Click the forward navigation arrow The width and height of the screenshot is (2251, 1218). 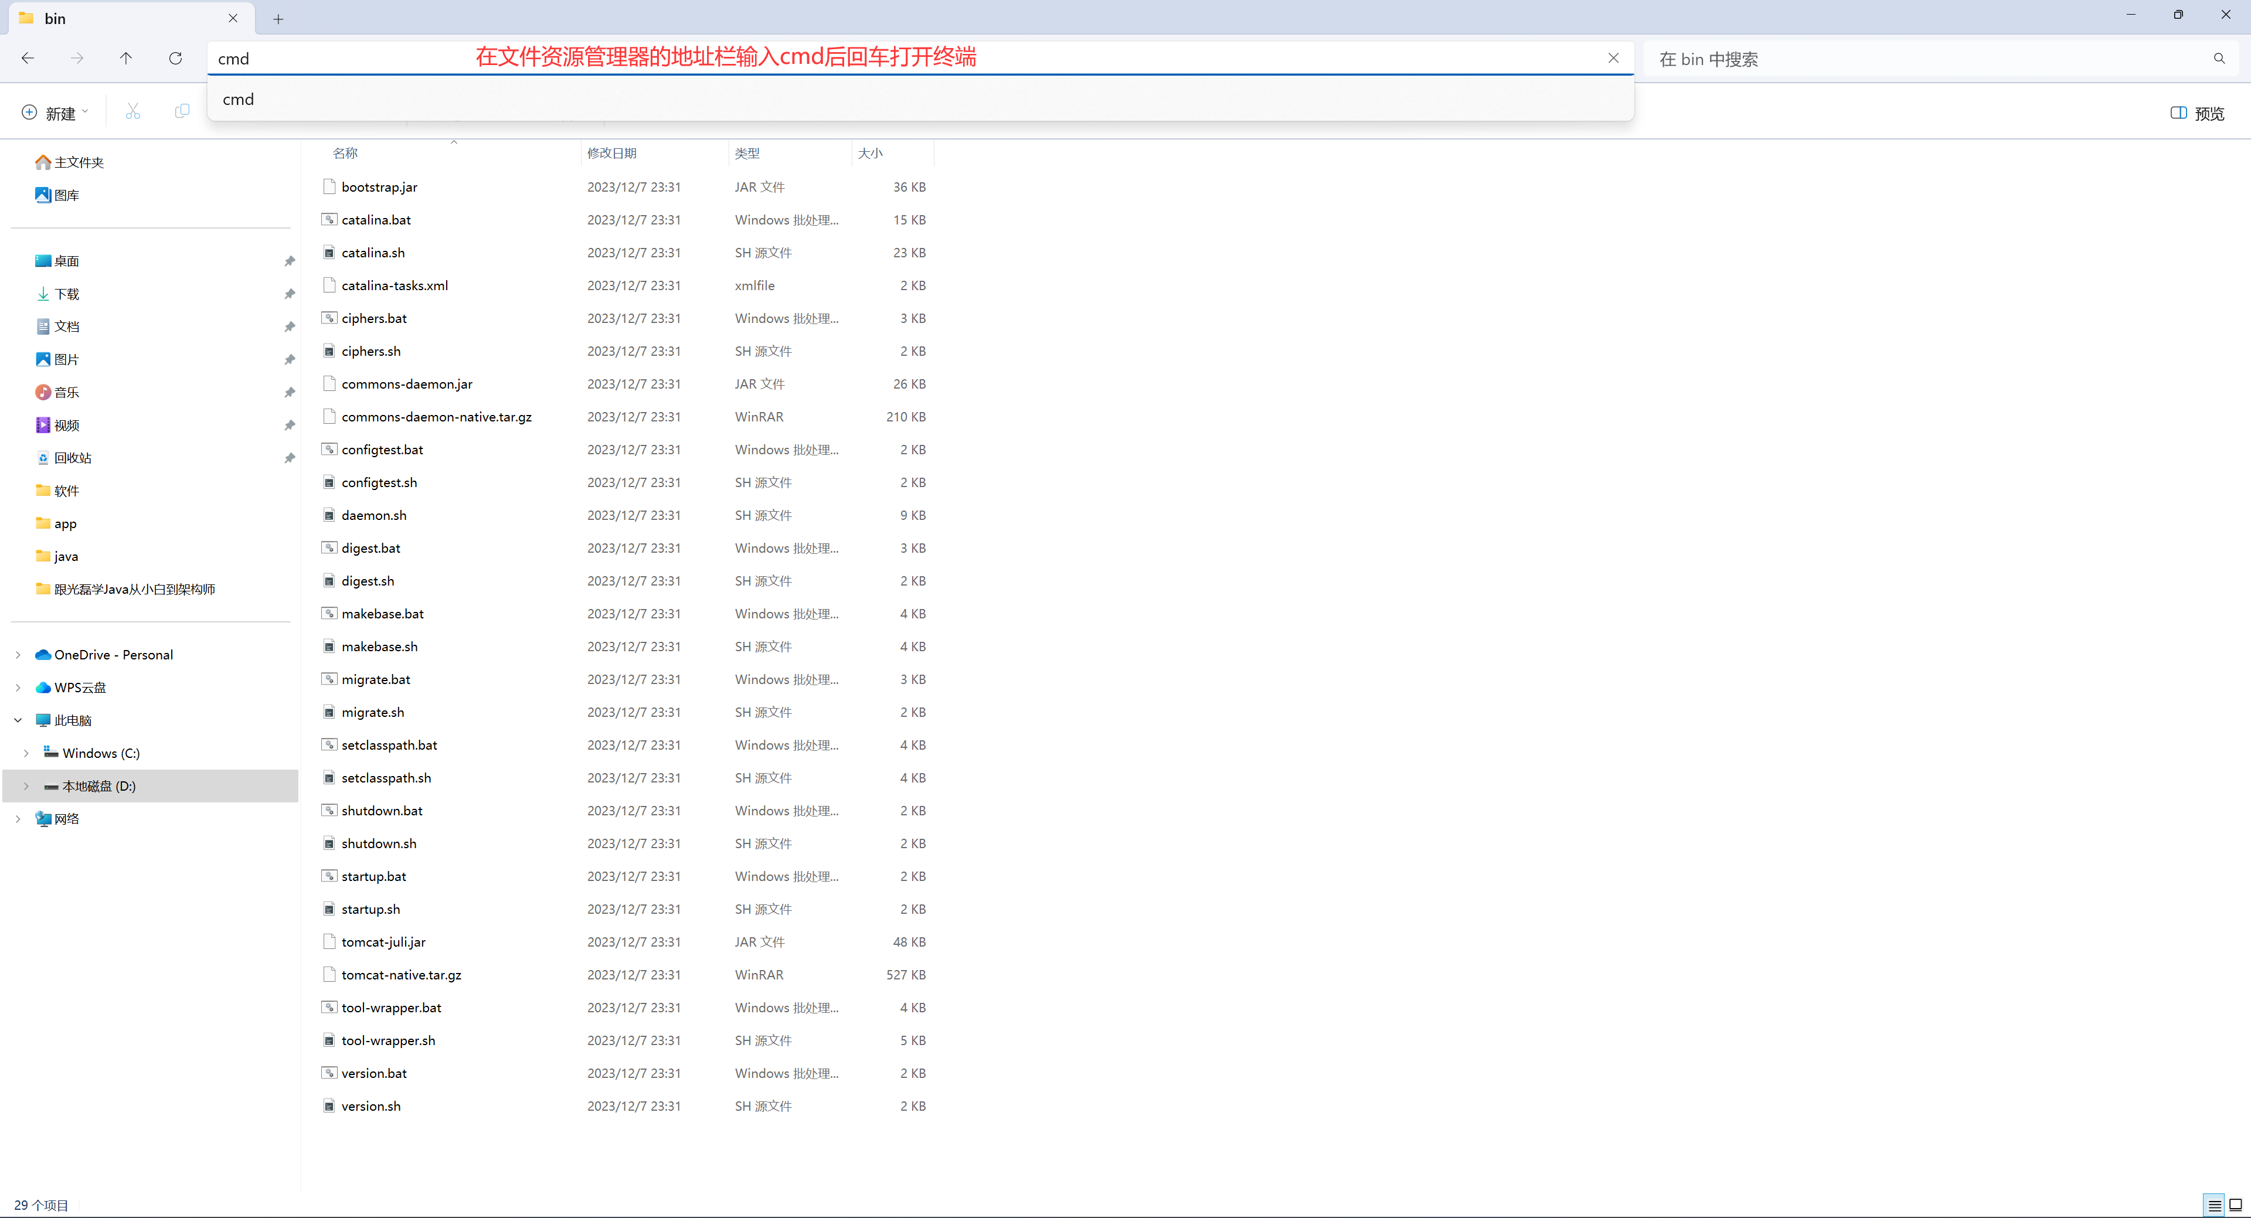(x=78, y=59)
